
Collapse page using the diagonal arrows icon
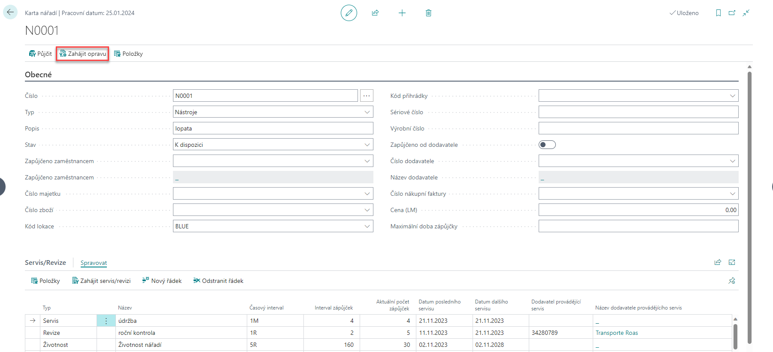click(746, 13)
